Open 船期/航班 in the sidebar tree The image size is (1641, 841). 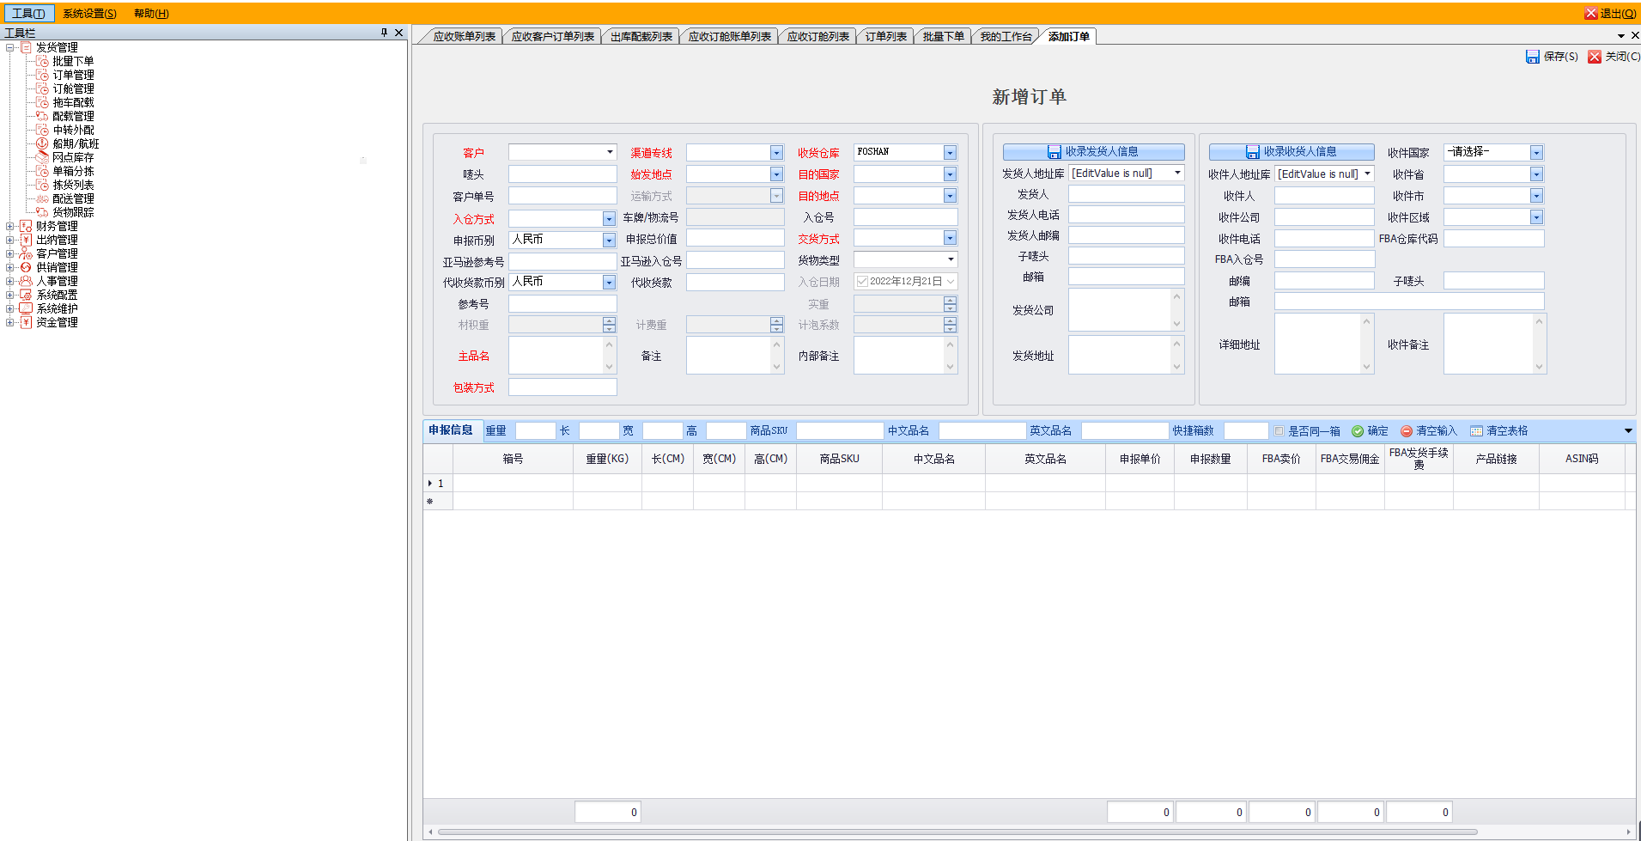click(x=76, y=143)
